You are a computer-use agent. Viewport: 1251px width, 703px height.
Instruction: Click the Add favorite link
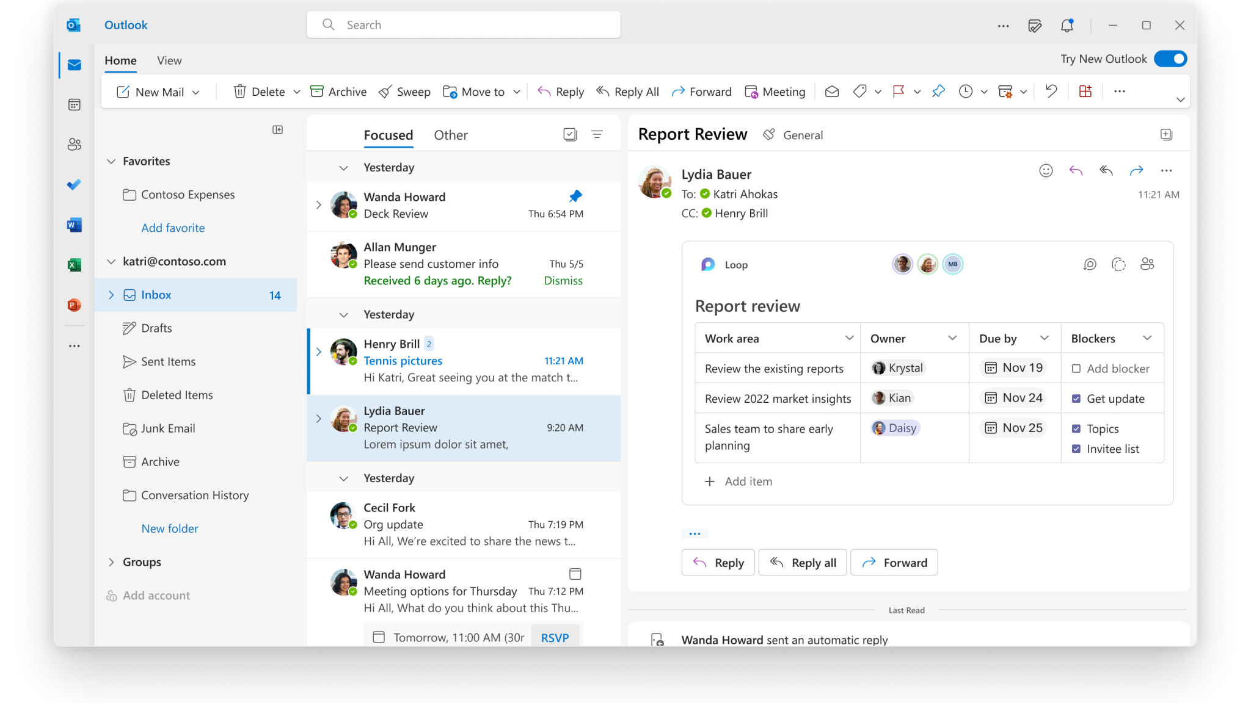(173, 228)
